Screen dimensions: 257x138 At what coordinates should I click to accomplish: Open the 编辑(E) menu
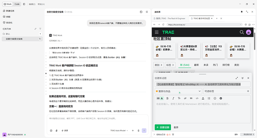pos(32,4)
